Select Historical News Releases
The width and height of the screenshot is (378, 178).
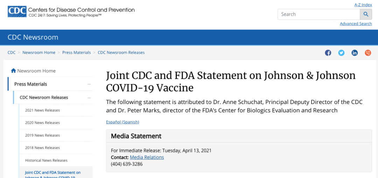coord(46,160)
